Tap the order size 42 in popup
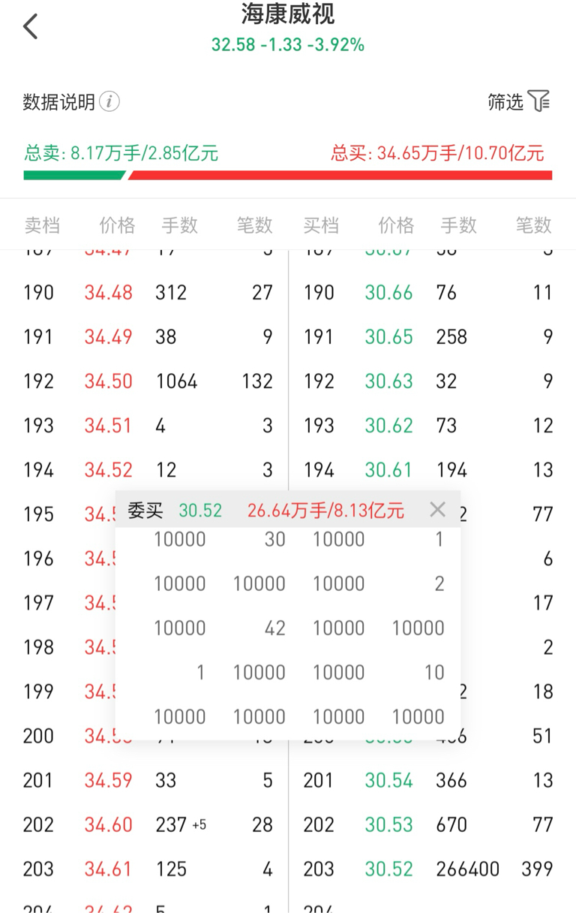Viewport: 576px width, 913px height. (275, 628)
